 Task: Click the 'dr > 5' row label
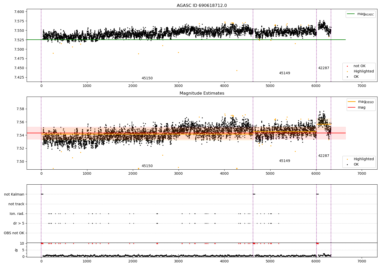[19, 224]
